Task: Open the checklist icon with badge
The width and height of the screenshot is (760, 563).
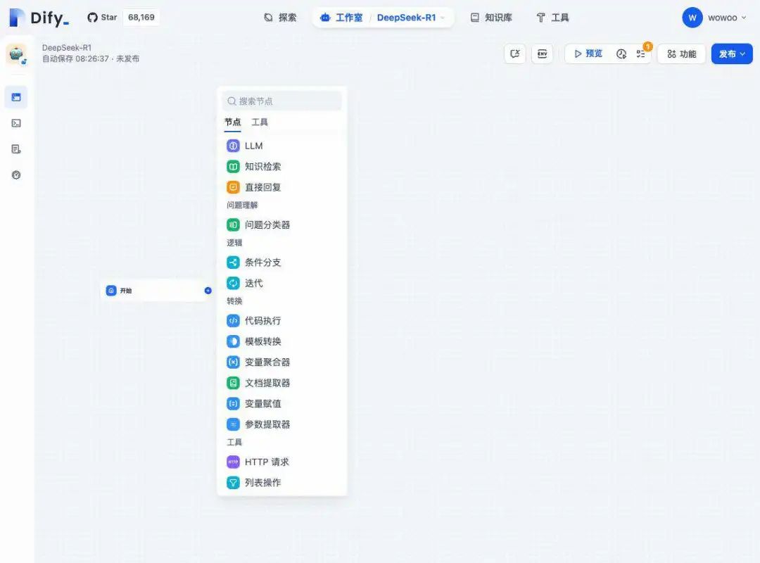Action: coord(641,53)
